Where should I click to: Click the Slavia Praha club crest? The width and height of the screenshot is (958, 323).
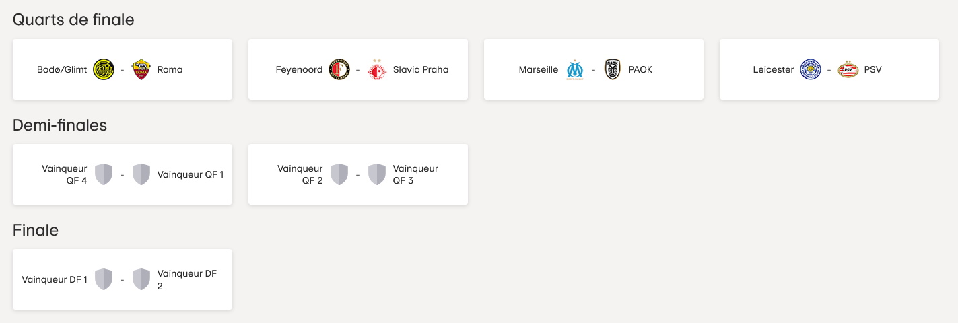tap(377, 69)
